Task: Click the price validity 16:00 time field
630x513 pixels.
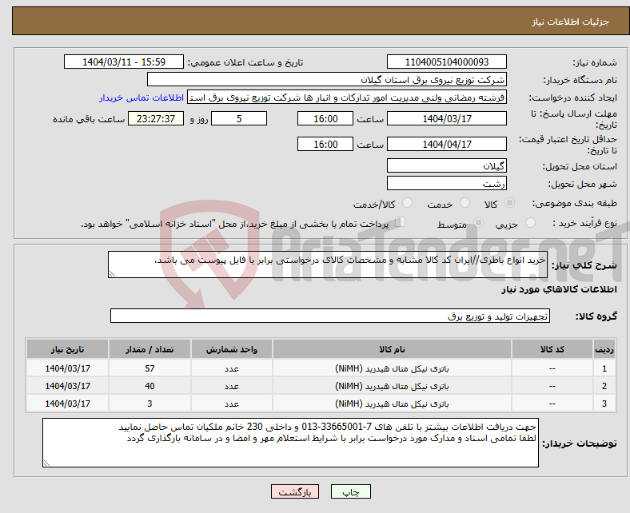Action: 325,144
